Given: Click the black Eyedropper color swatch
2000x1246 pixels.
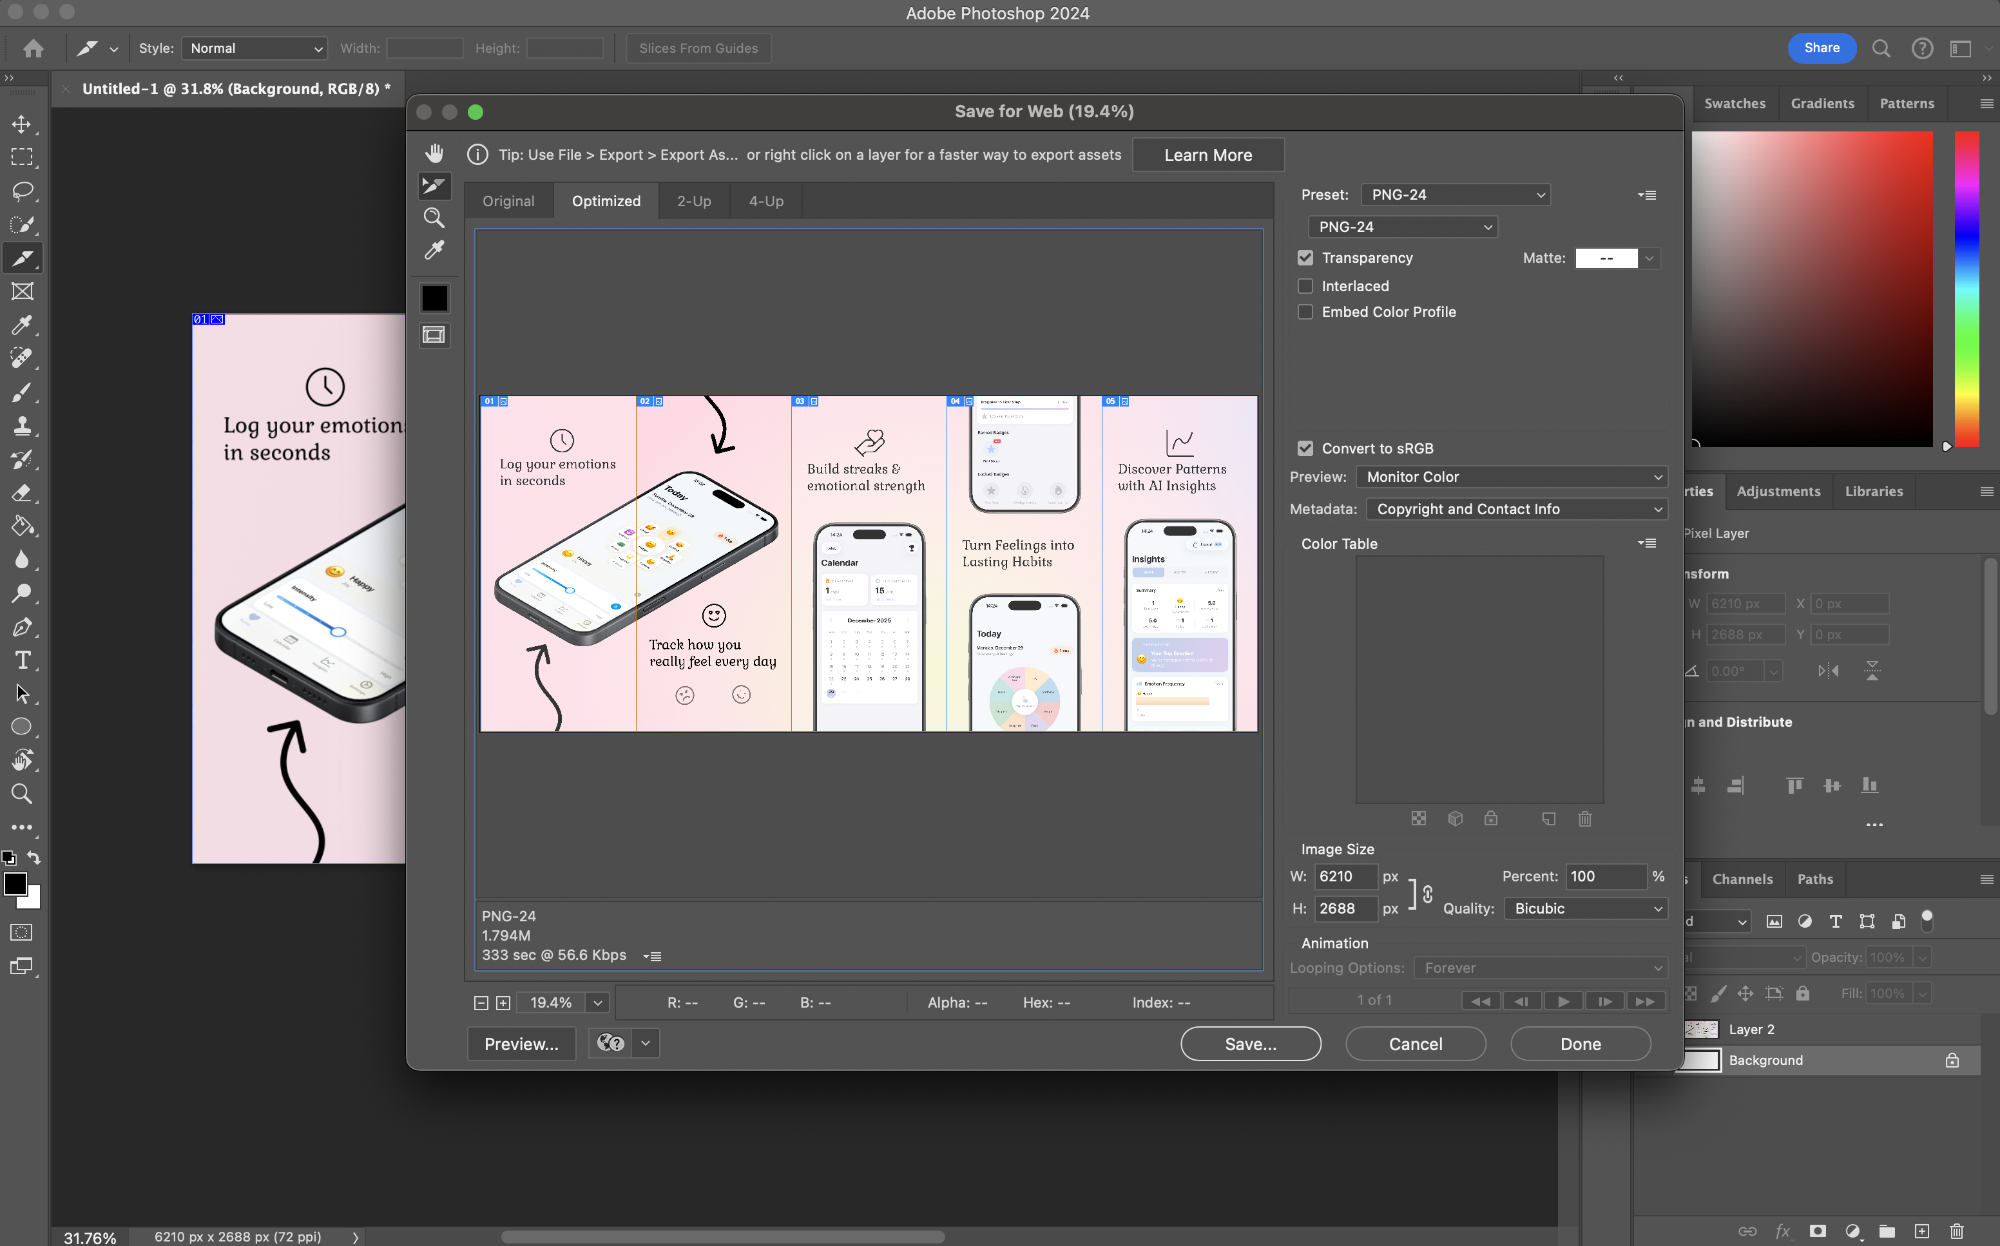Looking at the screenshot, I should coord(434,298).
